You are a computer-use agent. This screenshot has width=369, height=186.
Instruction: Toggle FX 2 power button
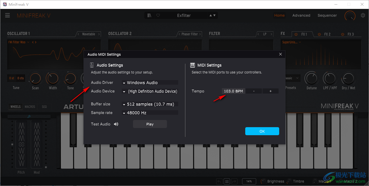(319, 34)
